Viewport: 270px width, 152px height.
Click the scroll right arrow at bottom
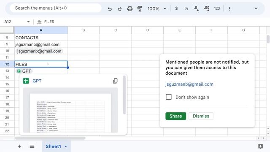point(263,138)
